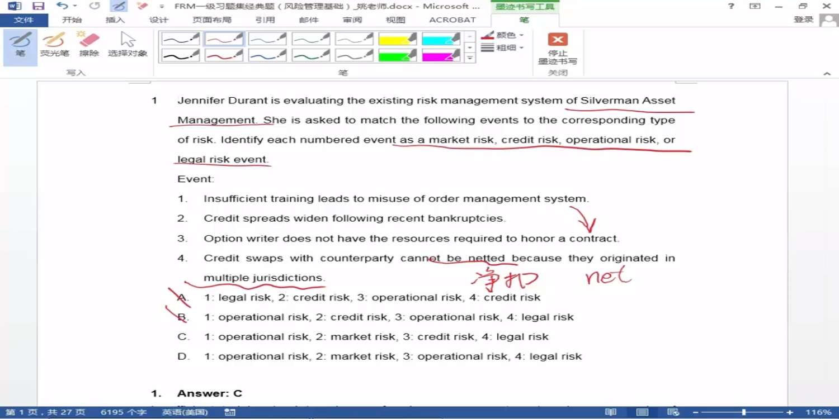Pick the red thin pen style
Viewport: 839px width, 419px height.
pyautogui.click(x=224, y=39)
